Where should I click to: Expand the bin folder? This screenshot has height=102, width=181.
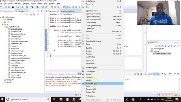3,22
